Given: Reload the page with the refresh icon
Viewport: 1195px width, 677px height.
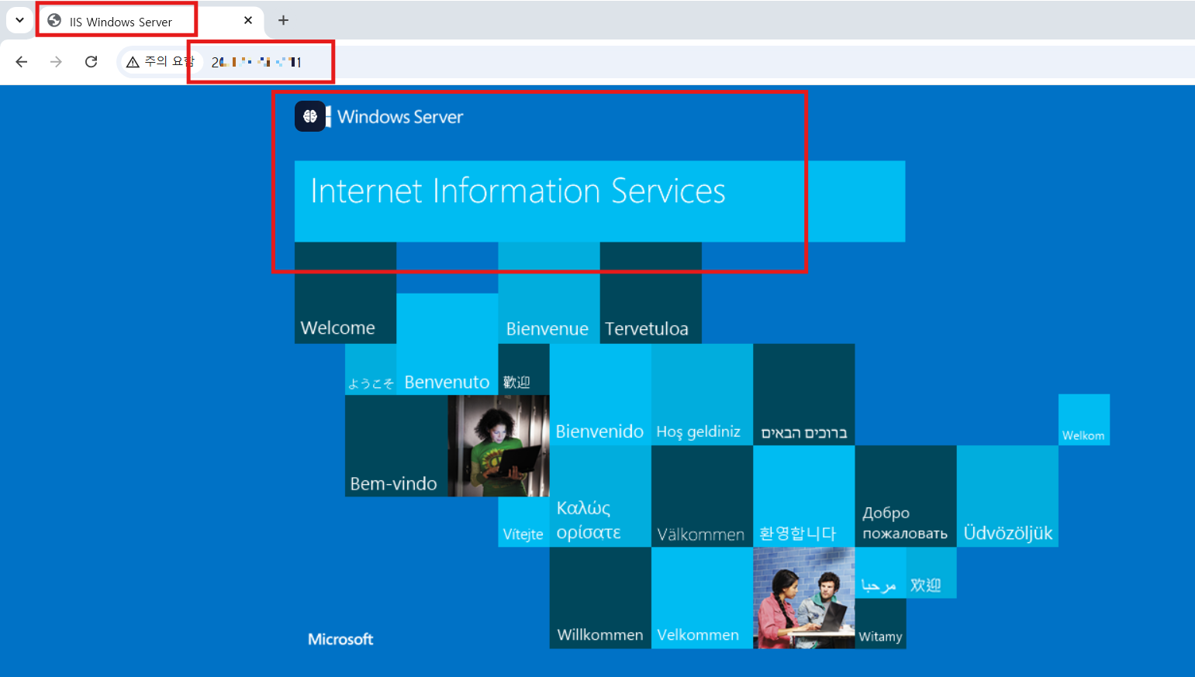Looking at the screenshot, I should click(x=91, y=62).
